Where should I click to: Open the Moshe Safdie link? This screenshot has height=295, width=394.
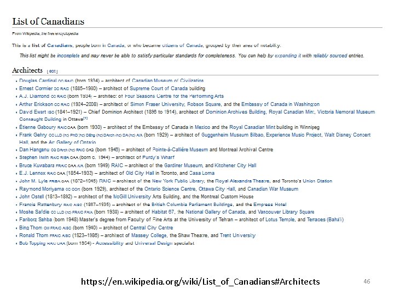34,212
